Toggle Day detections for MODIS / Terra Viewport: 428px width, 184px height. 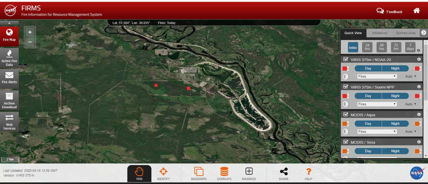click(368, 151)
